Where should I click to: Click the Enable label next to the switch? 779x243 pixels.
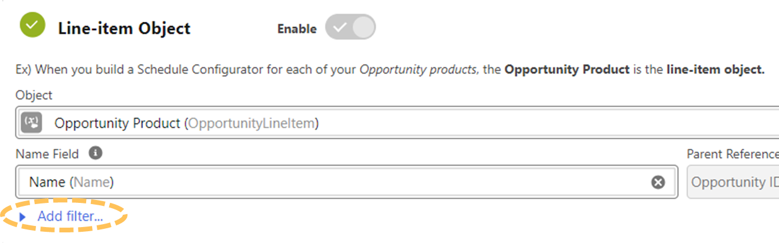(x=297, y=29)
